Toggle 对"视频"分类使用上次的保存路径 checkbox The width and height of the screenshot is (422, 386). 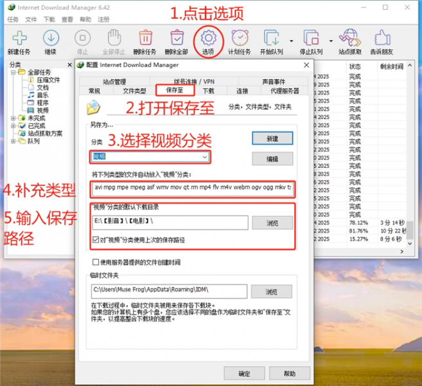[x=96, y=239]
